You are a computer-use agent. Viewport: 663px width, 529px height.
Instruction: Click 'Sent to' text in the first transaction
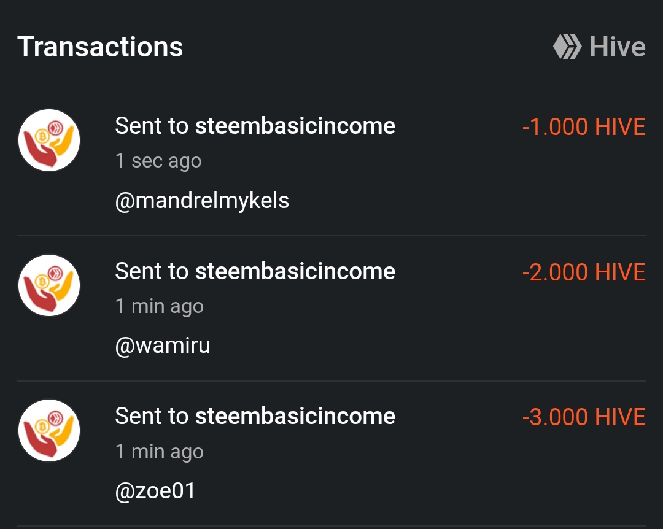[152, 126]
